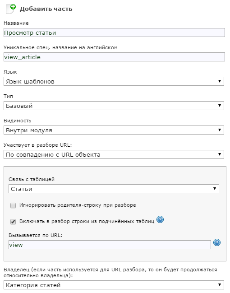
Task: Click the 'Уникальное спец. название на английском' label
Action: [61, 47]
